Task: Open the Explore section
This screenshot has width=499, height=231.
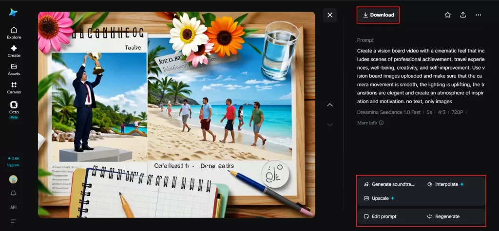Action: tap(14, 33)
